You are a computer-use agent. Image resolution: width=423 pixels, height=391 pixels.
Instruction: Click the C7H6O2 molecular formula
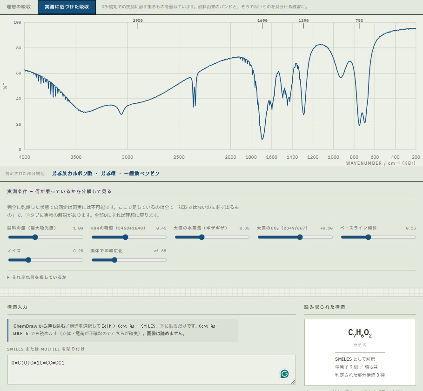click(x=360, y=333)
